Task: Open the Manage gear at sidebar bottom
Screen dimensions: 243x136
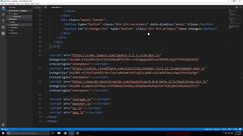Action: coord(3,125)
